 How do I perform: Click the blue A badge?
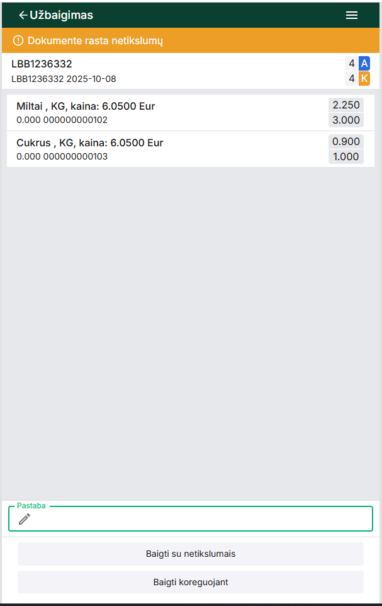[x=364, y=63]
